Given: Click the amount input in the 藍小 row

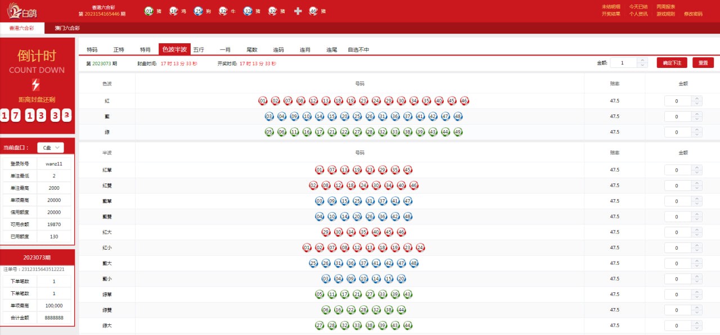Looking at the screenshot, I should [x=678, y=279].
